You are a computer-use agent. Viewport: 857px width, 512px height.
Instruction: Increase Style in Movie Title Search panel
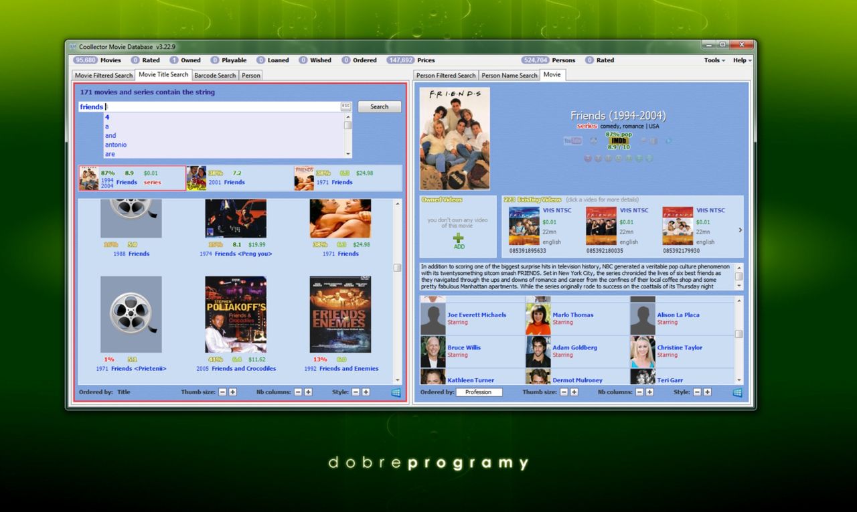click(366, 392)
